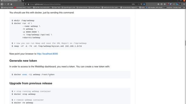Screen dimensions: 186x104
Task: Click the nmap -sT -A -T4 command line
Action: click(x=47, y=46)
